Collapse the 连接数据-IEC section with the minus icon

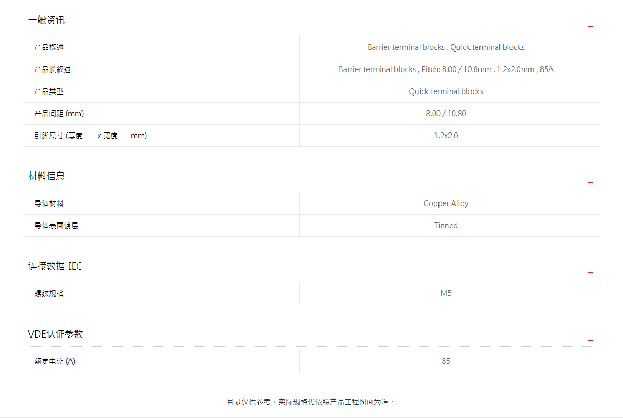coord(590,272)
